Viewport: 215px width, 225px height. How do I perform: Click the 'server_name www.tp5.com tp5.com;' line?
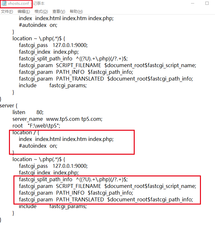click(x=58, y=119)
